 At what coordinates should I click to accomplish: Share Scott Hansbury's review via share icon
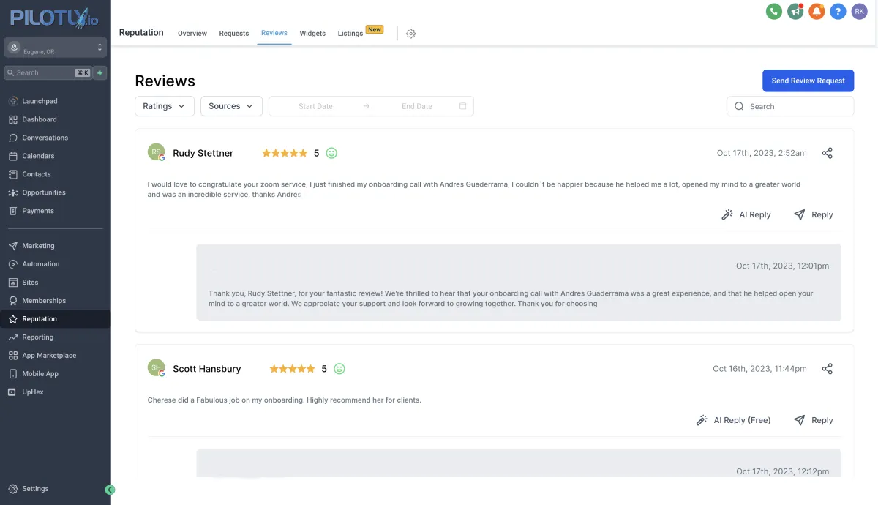point(827,369)
